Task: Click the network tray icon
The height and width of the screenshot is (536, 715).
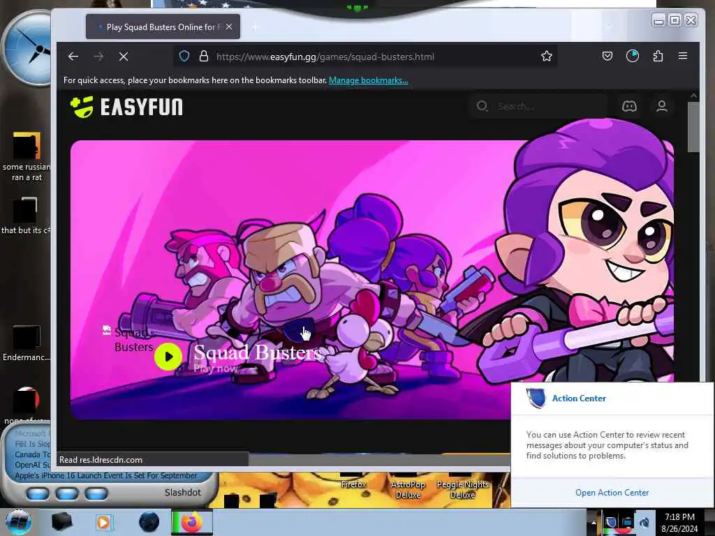Action: 628,522
